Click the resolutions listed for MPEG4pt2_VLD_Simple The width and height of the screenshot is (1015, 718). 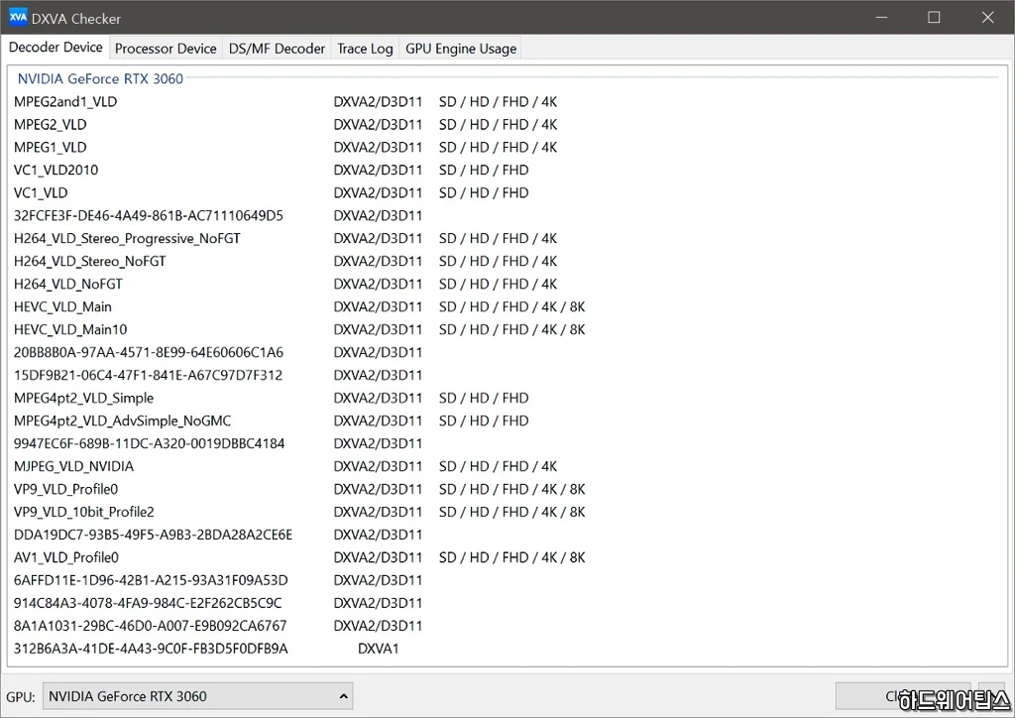(x=484, y=398)
